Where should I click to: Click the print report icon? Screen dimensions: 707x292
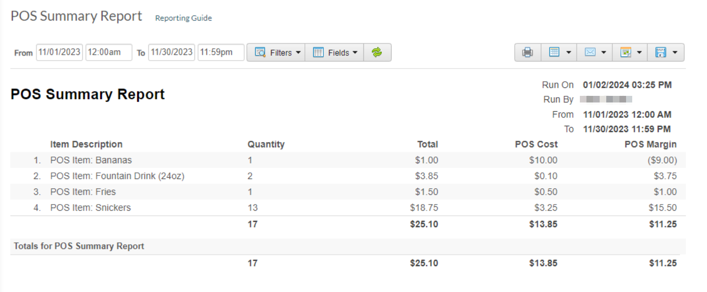click(x=528, y=52)
